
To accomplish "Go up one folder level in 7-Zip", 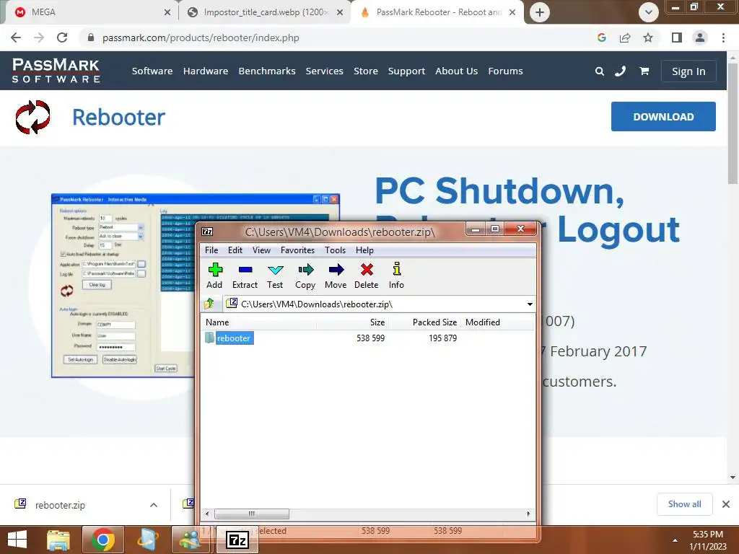I will pos(210,304).
